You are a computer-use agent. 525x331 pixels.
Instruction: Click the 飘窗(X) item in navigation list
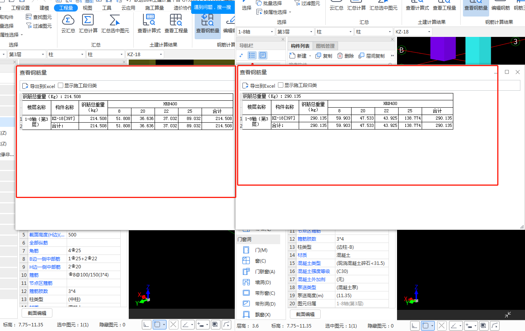click(x=257, y=315)
